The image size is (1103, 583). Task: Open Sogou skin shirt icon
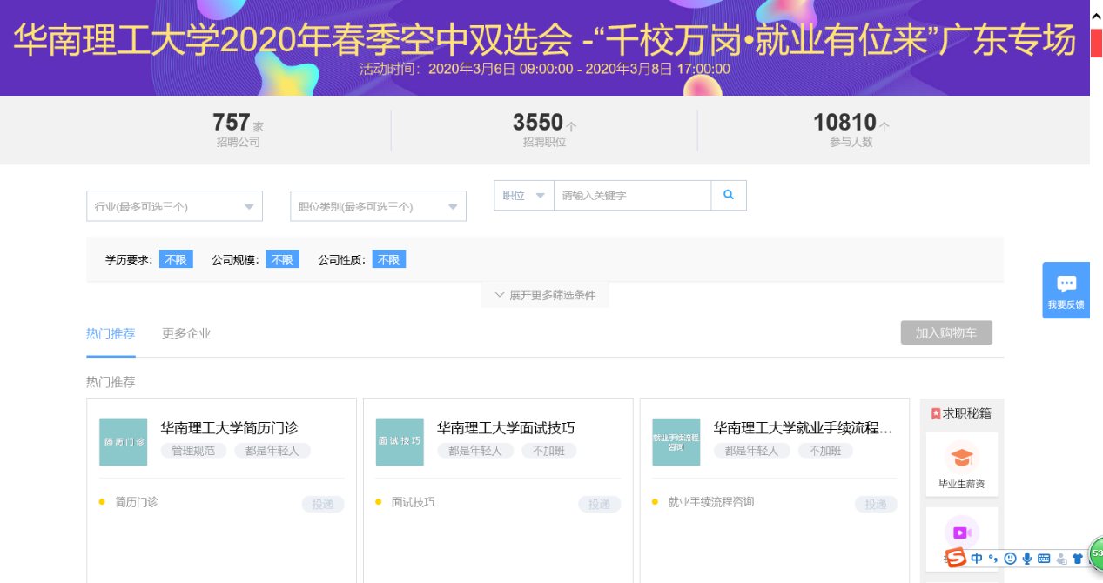pyautogui.click(x=1078, y=559)
